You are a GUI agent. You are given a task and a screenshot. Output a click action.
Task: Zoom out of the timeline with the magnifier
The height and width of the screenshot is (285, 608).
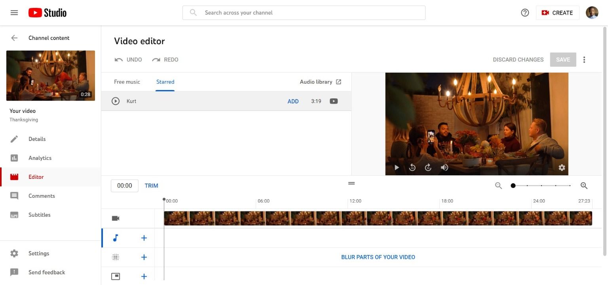[x=498, y=186]
